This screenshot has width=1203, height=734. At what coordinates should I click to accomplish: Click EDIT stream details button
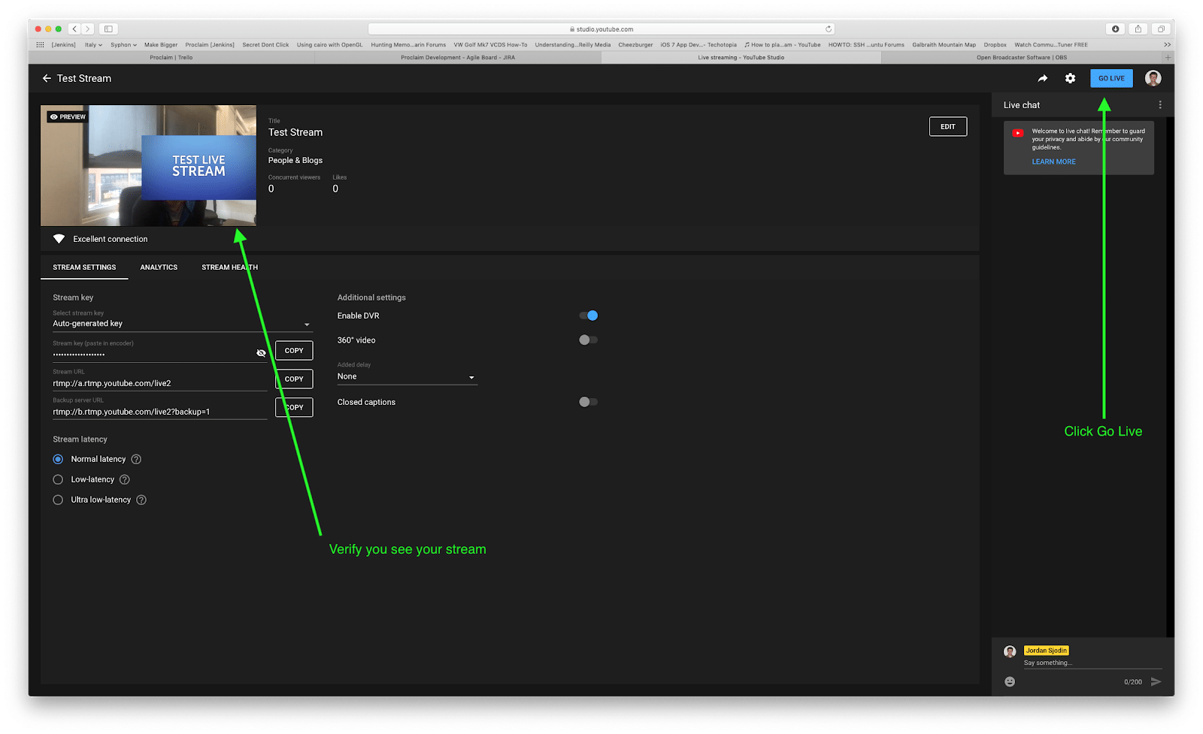948,126
